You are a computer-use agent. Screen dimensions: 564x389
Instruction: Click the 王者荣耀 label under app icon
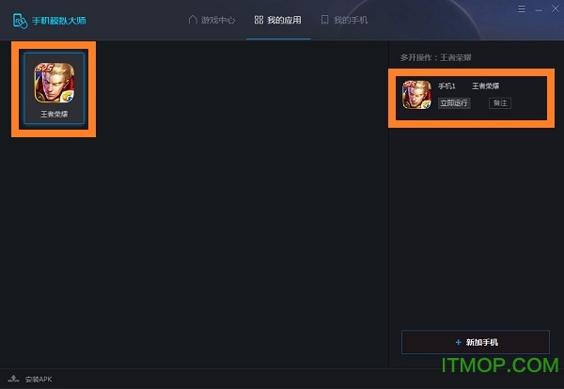54,115
